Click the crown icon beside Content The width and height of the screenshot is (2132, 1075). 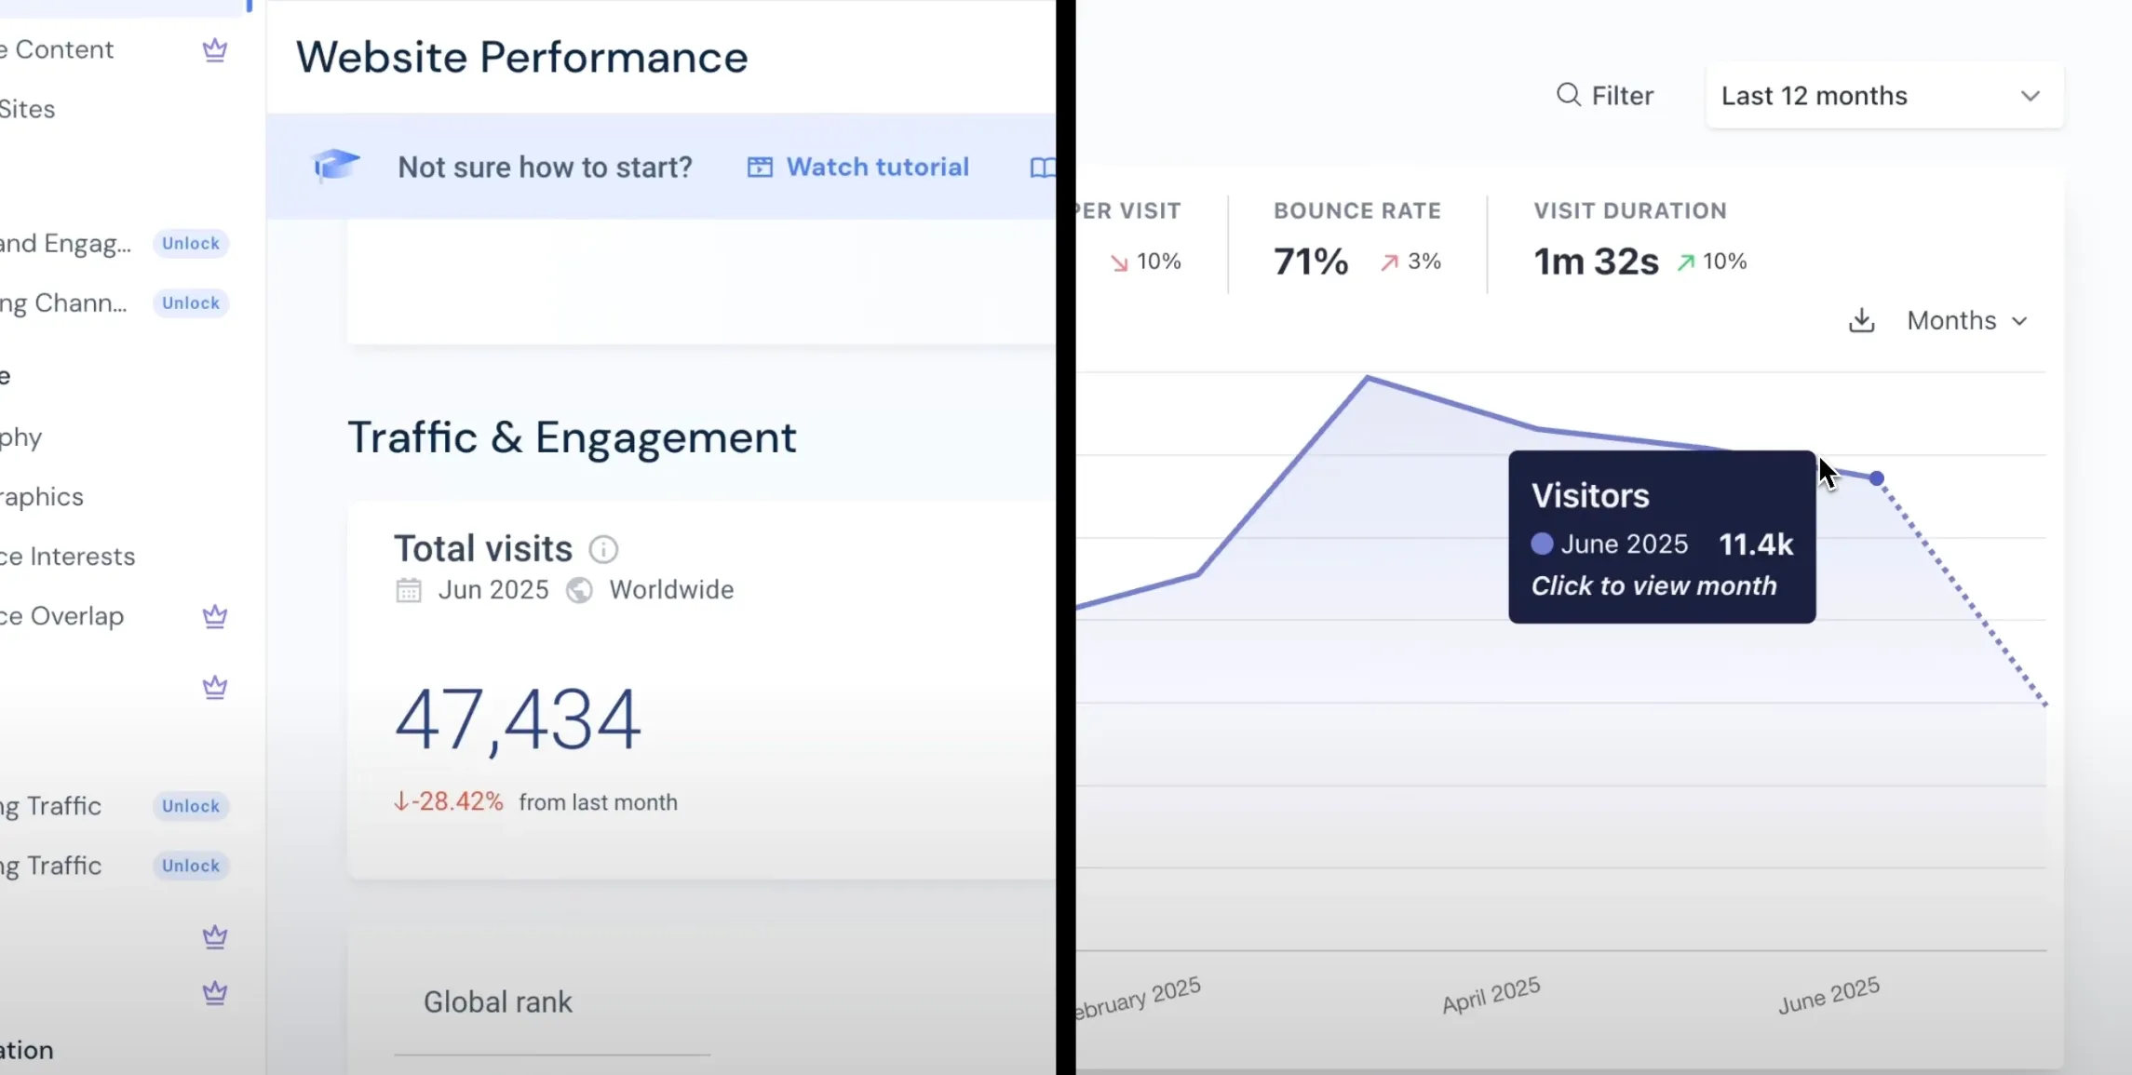[x=215, y=50]
